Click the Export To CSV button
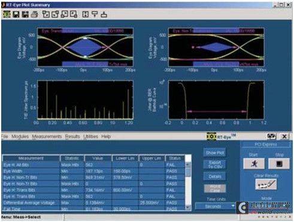Screen dimensions: 294x222 (x=215, y=165)
